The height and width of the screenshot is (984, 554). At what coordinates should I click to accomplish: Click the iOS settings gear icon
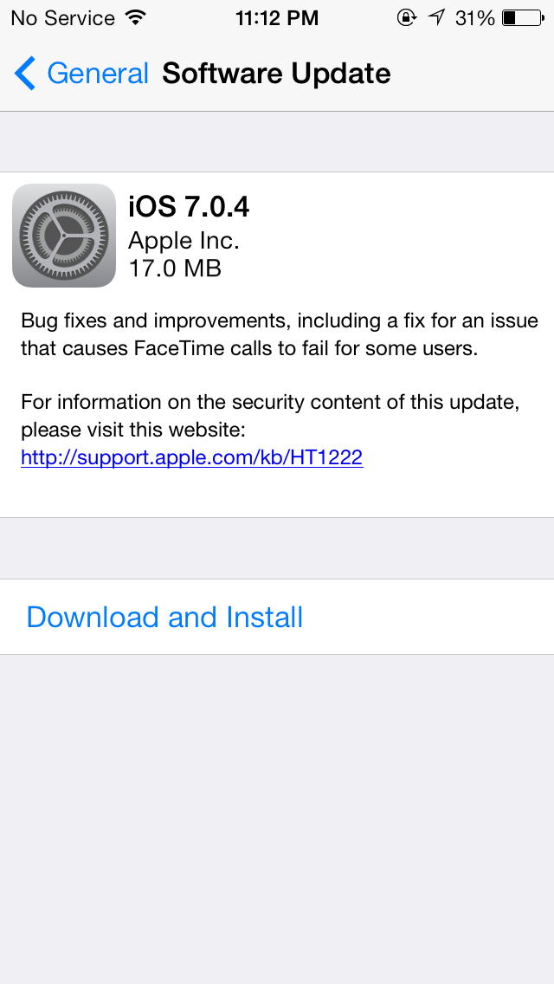64,236
